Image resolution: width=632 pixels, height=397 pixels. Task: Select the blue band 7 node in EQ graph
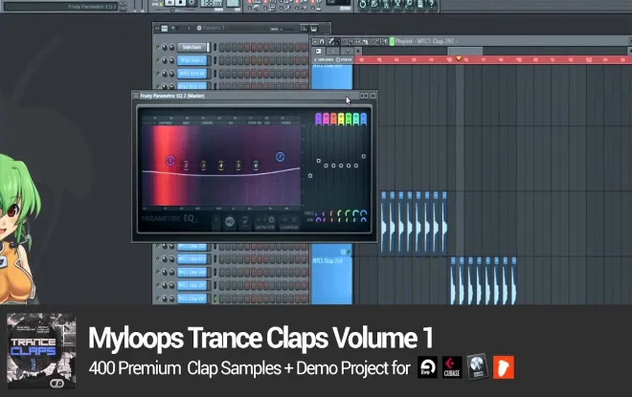coord(281,157)
